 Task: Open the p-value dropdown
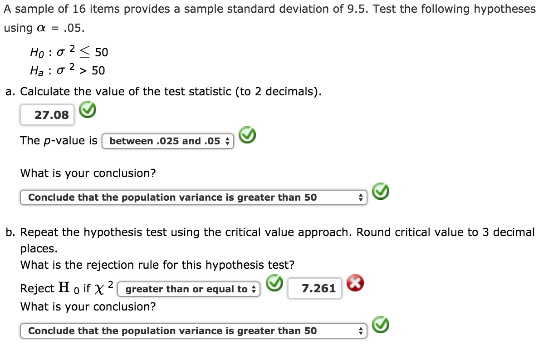click(168, 141)
